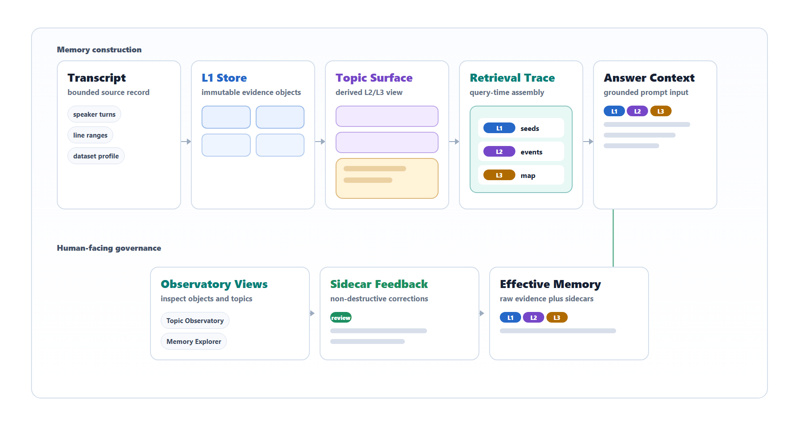Click the "seeds" label in Retrieval Trace
The width and height of the screenshot is (799, 426).
[x=530, y=128]
